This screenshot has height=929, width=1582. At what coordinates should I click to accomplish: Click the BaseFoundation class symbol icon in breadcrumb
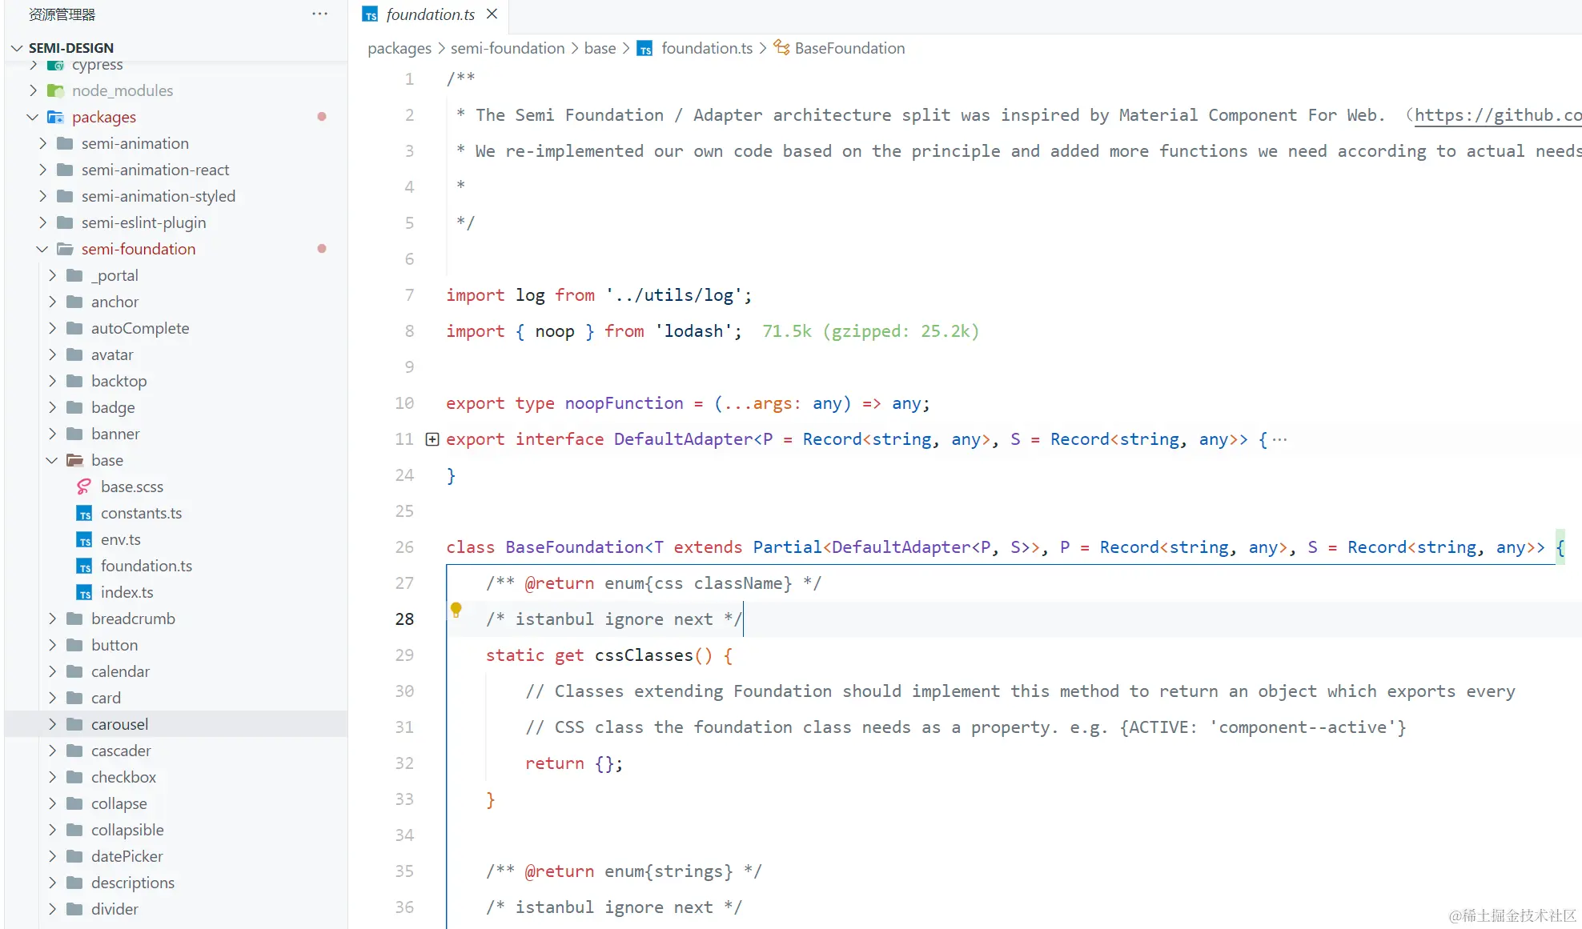pos(781,48)
